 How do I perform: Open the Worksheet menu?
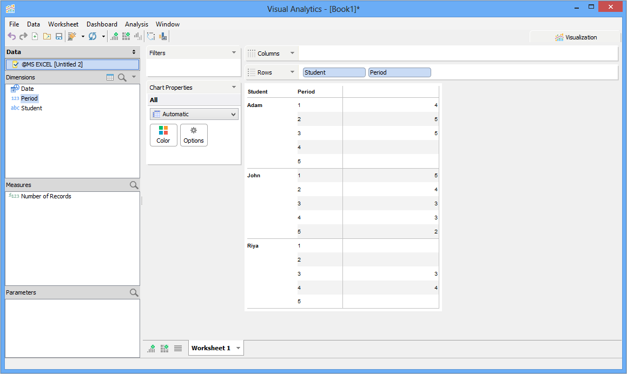coord(63,24)
